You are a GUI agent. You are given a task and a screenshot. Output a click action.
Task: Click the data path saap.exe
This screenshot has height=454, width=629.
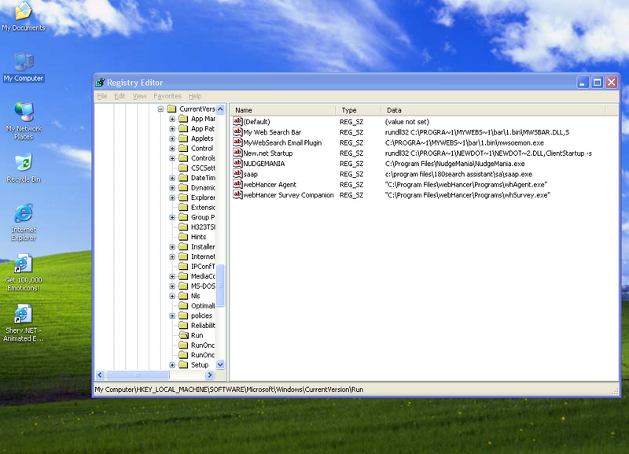[458, 174]
